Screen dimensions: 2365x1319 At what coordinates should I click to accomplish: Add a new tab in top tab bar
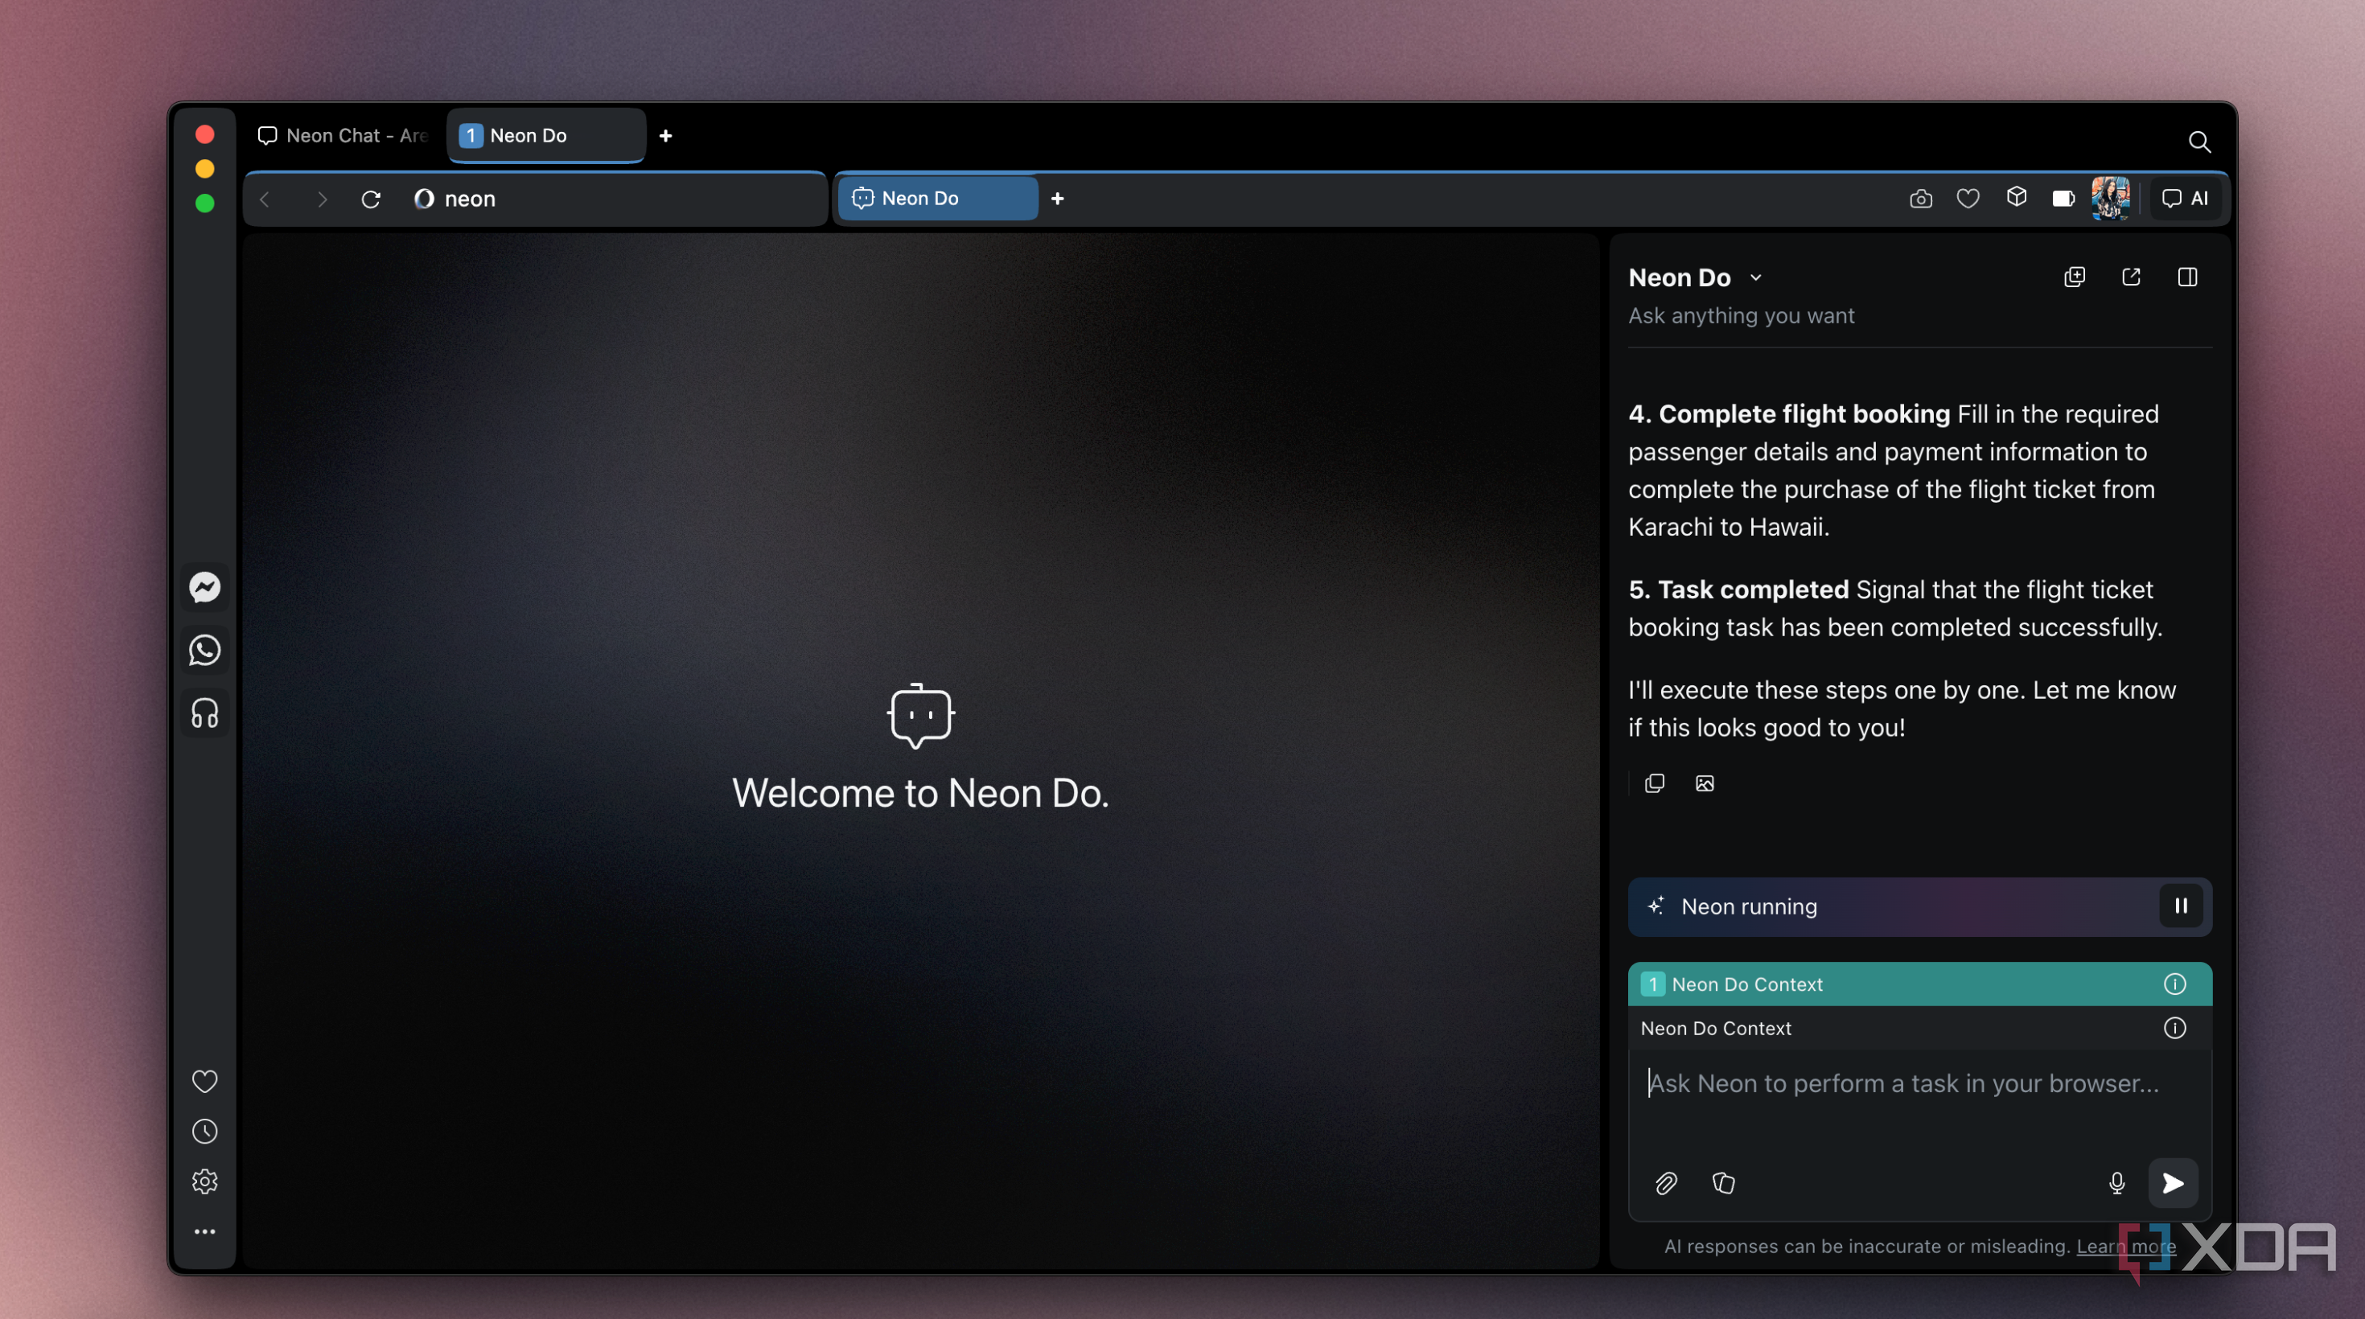point(665,136)
